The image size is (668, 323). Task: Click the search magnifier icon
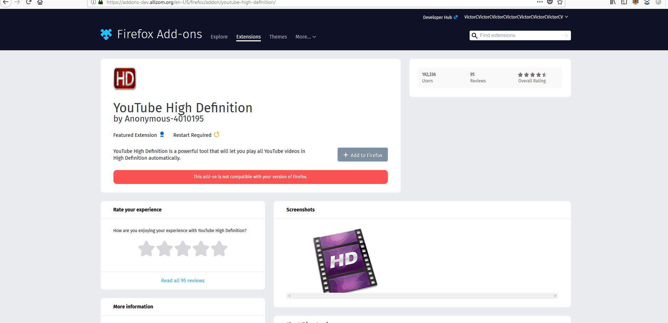point(475,36)
